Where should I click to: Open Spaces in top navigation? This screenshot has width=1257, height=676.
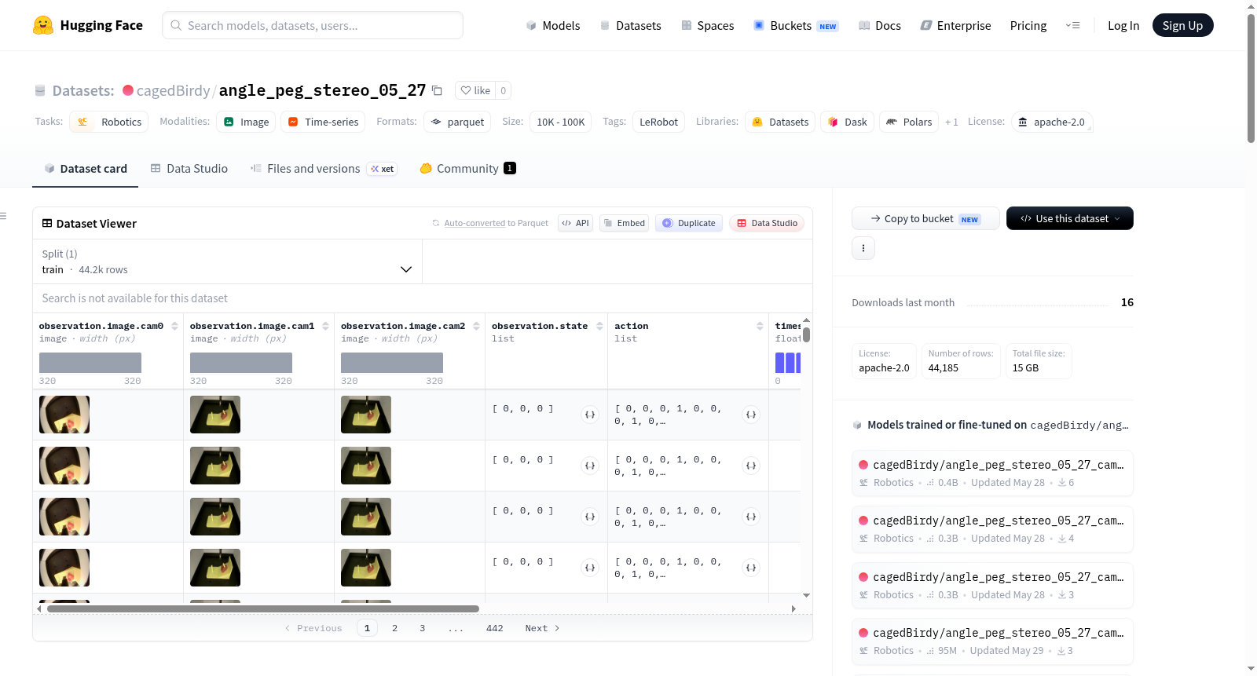[708, 25]
